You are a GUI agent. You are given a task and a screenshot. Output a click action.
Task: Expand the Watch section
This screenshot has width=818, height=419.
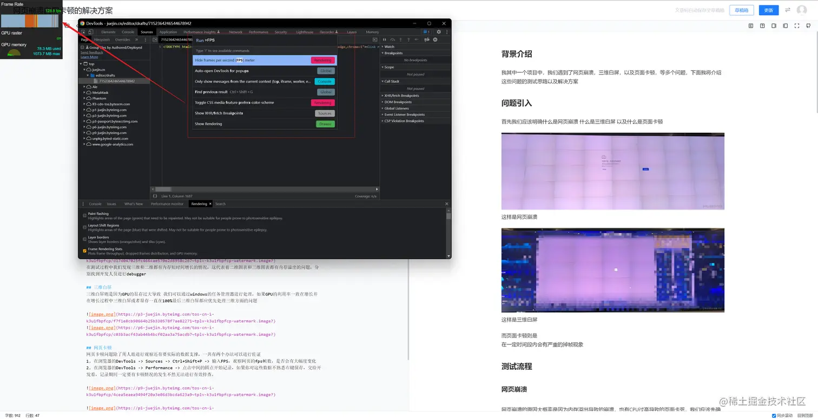pos(415,46)
